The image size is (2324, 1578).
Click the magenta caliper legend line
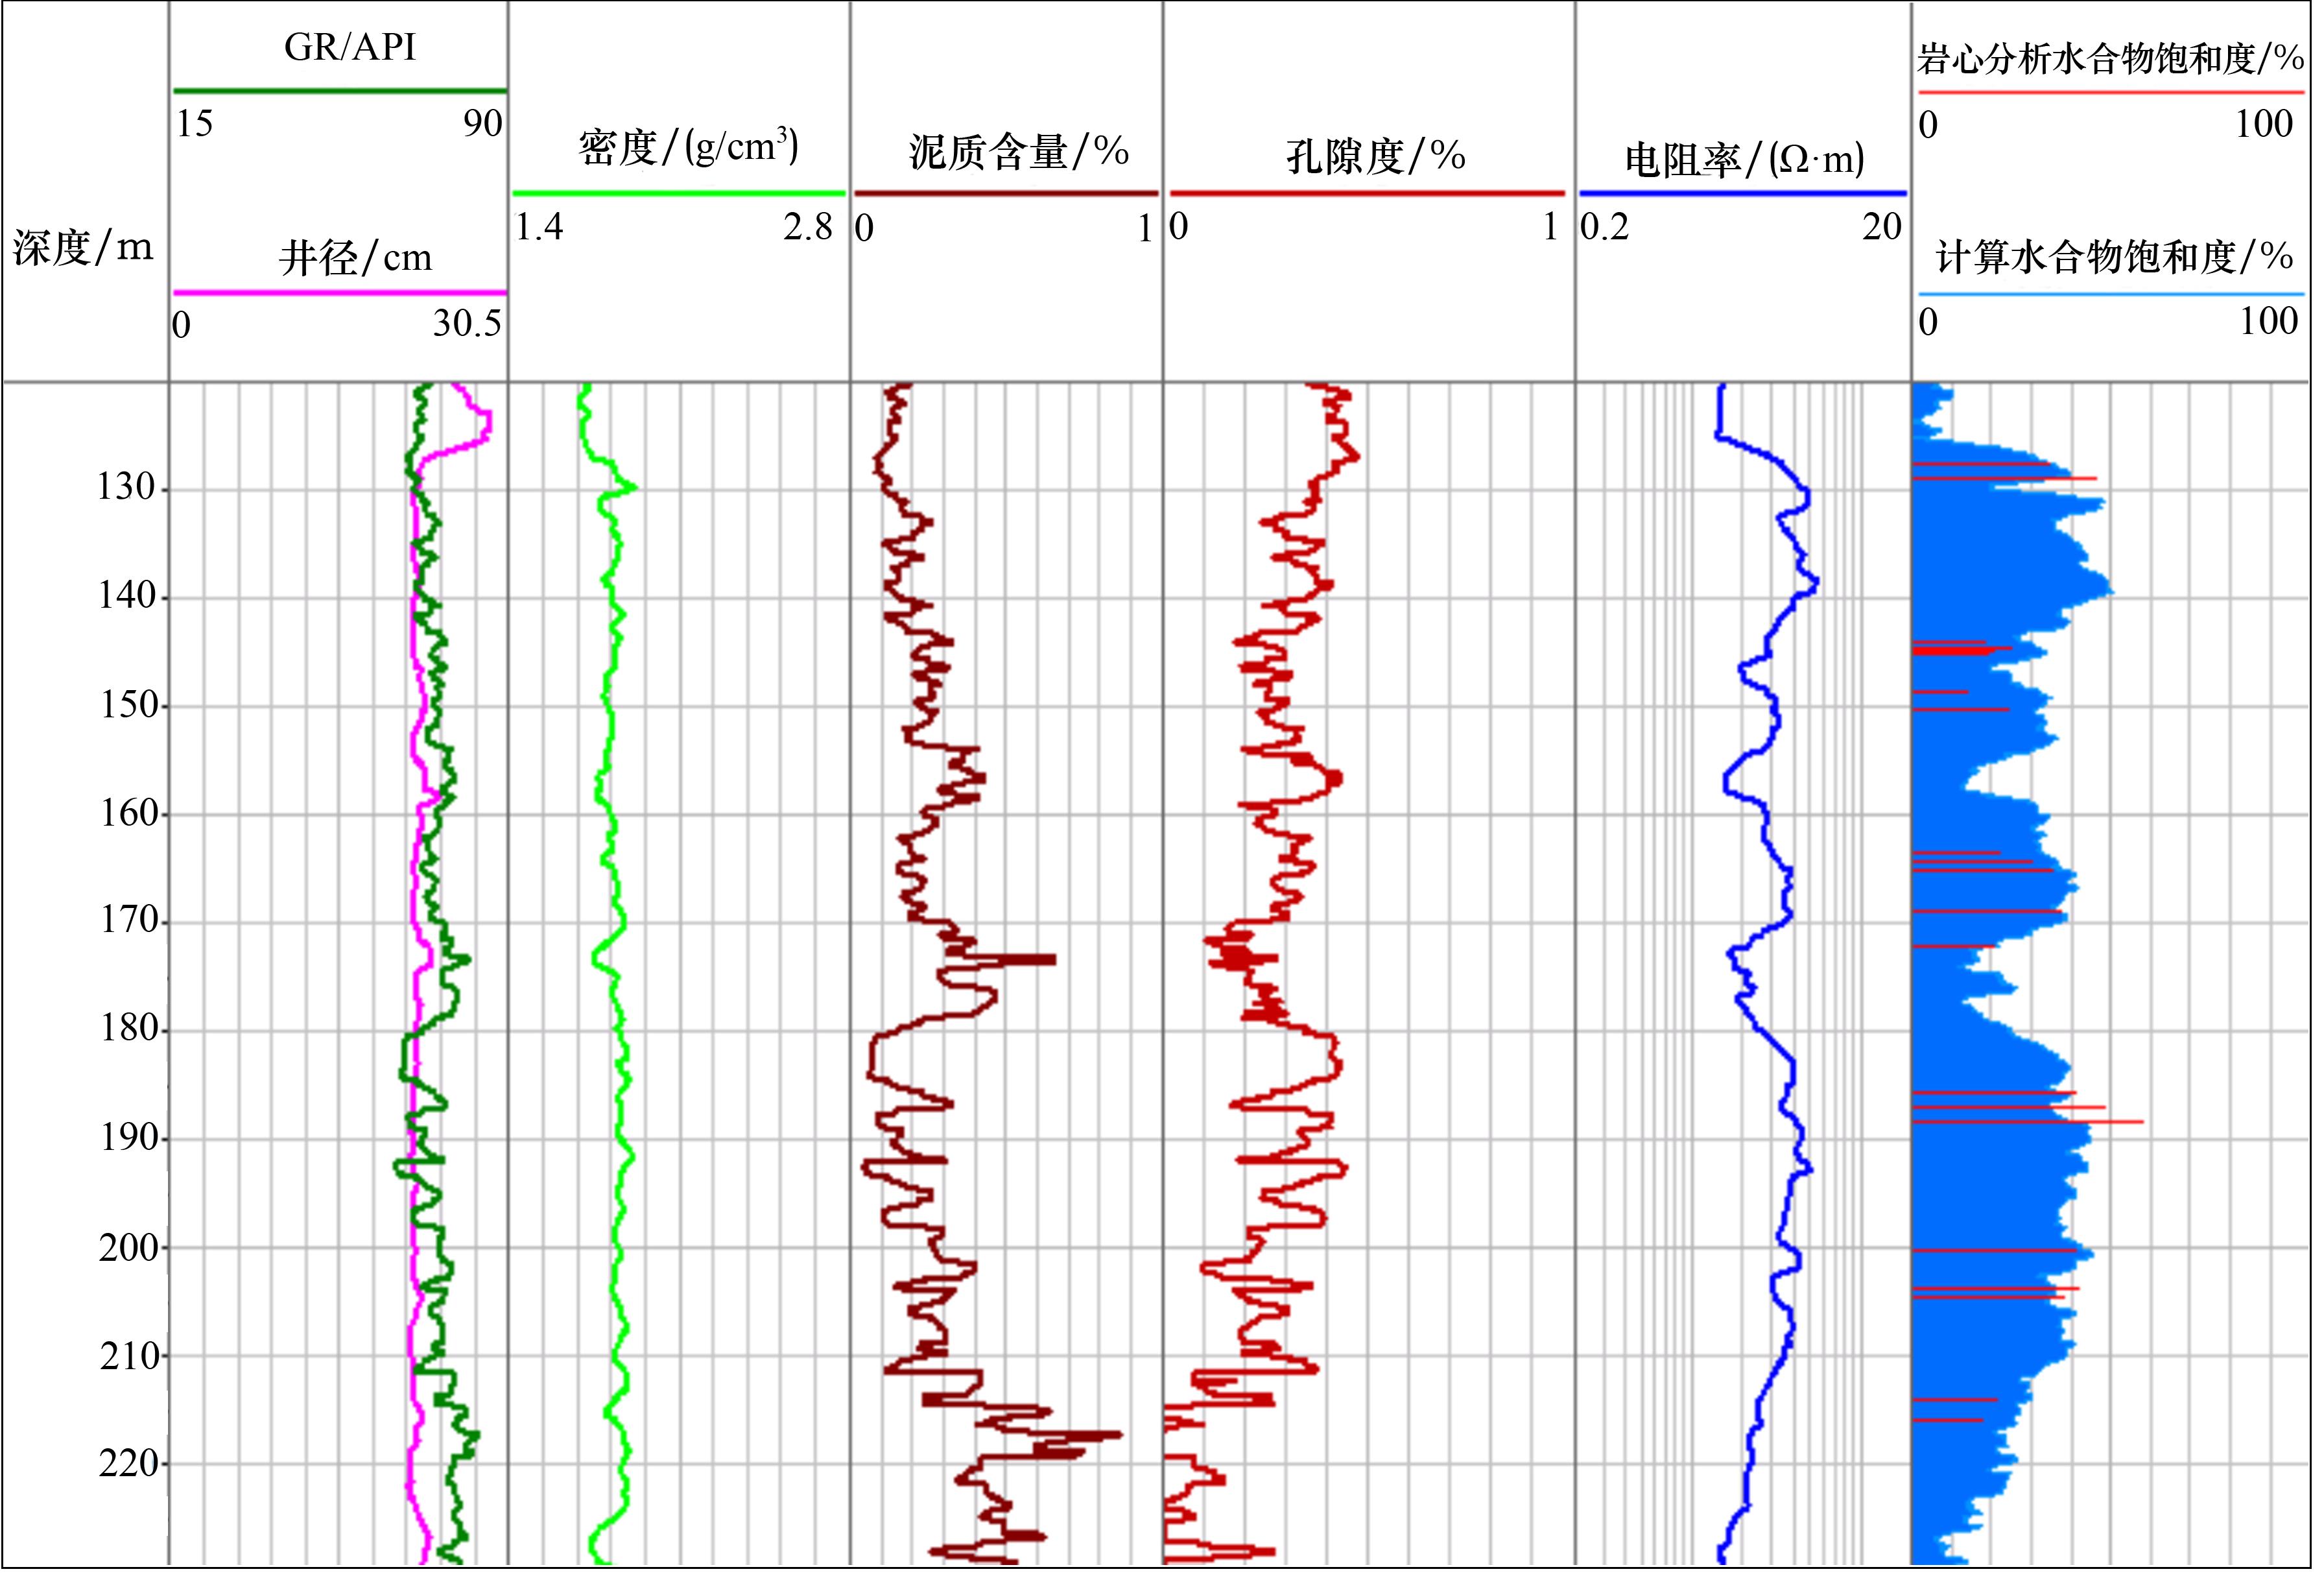(340, 293)
